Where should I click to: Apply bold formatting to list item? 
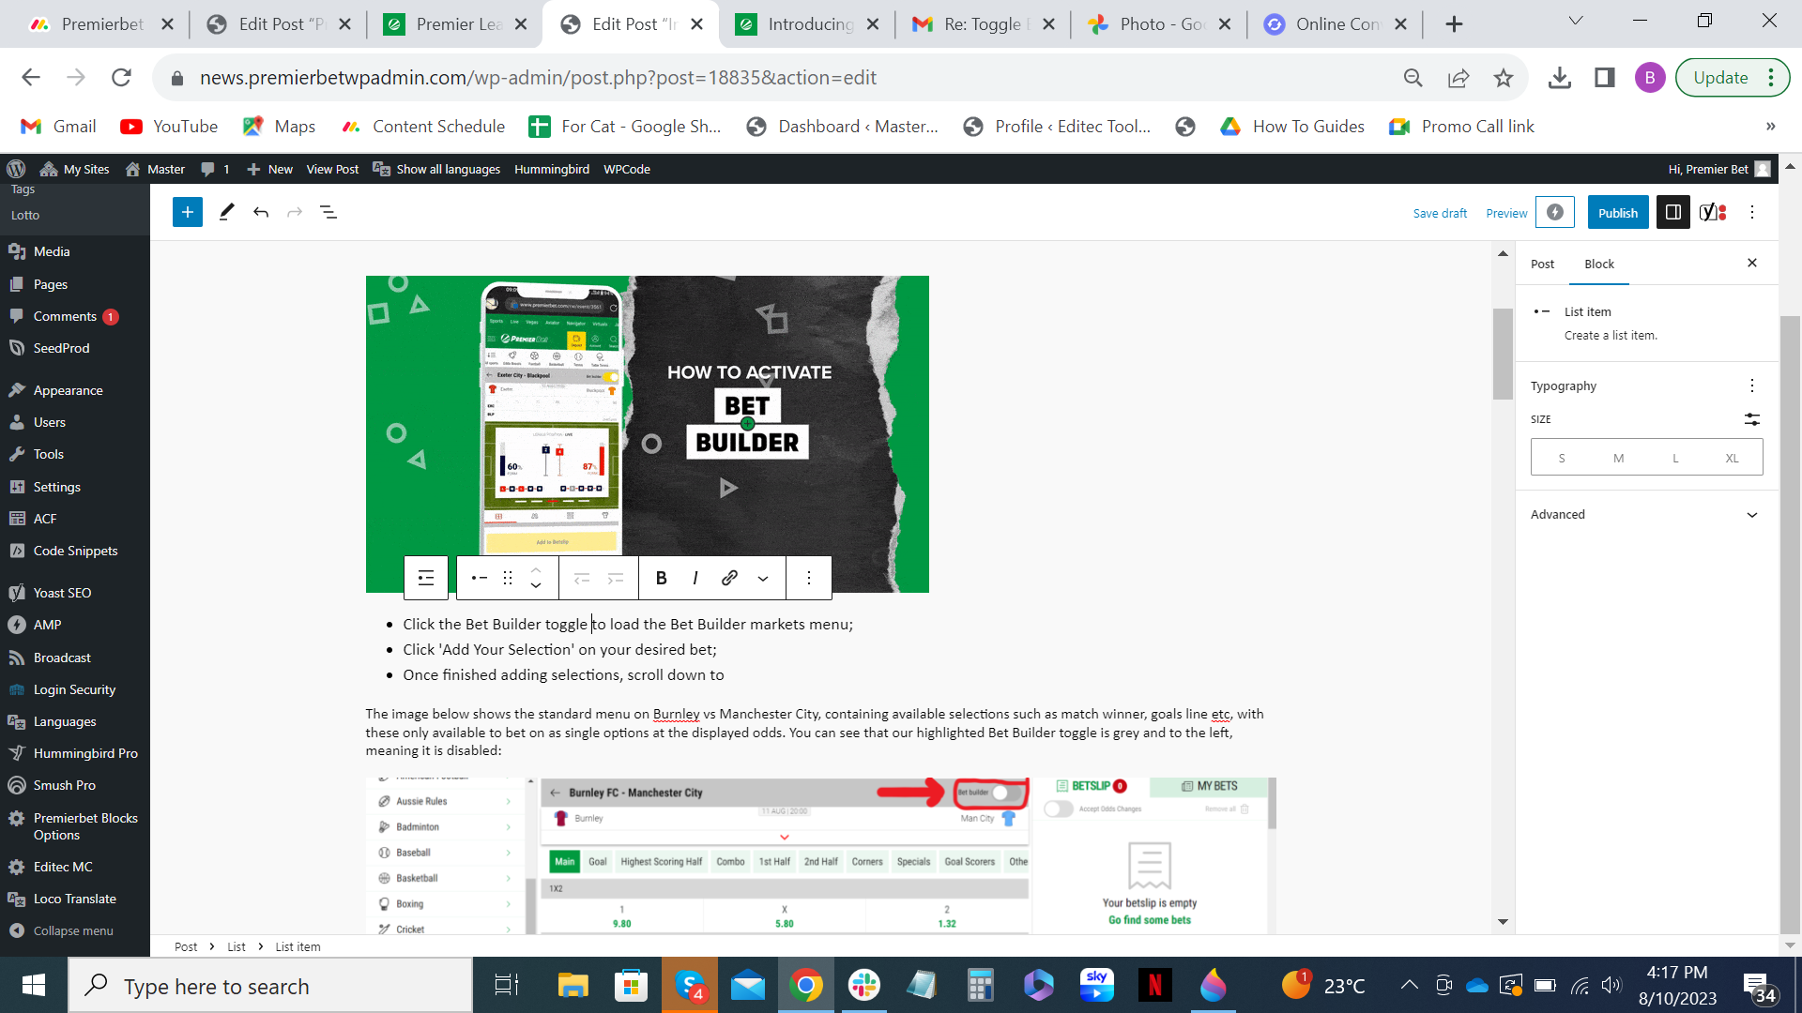661,578
